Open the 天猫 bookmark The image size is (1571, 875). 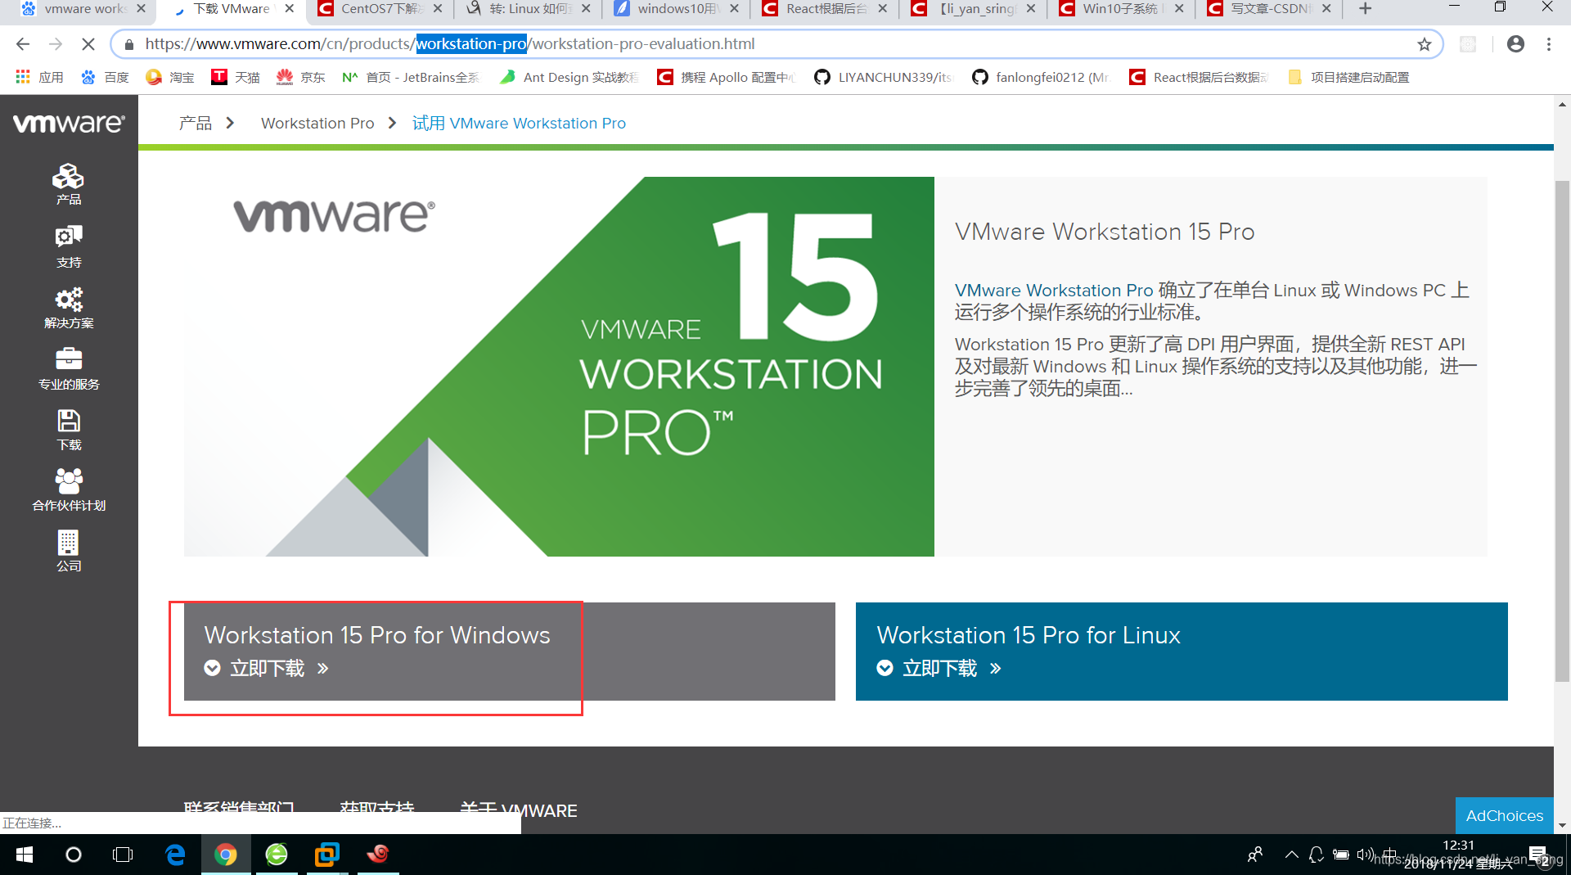pos(236,77)
